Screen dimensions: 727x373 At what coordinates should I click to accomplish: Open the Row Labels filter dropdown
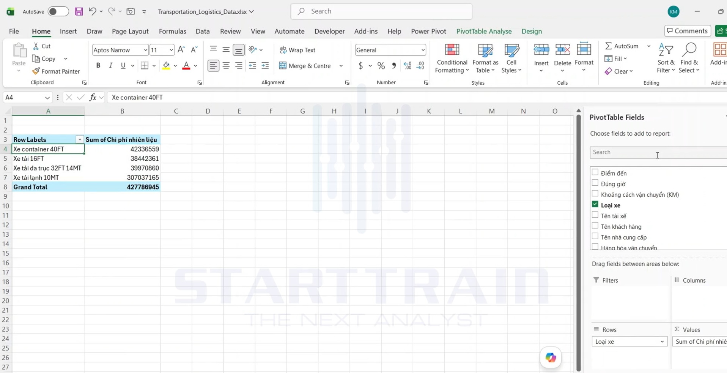[x=80, y=139]
